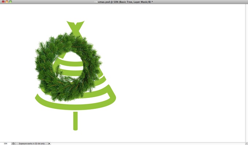Open the status bar flyout arrow
Viewport: 248px width, 145px height.
[49, 144]
